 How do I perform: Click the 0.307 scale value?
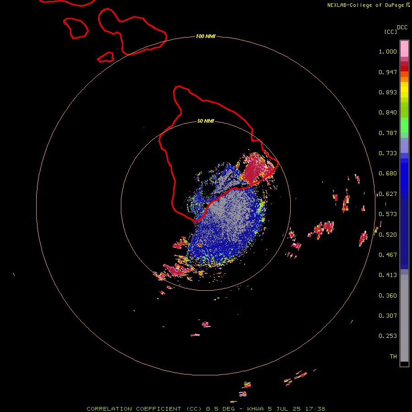click(388, 316)
